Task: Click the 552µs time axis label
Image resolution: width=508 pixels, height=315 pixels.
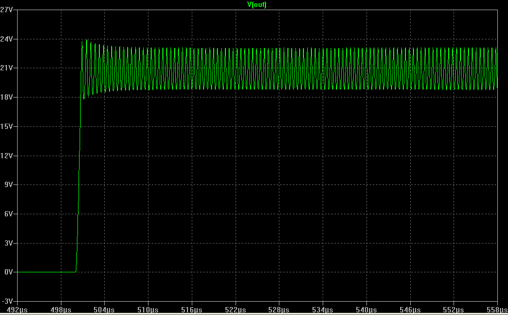Action: pyautogui.click(x=454, y=310)
